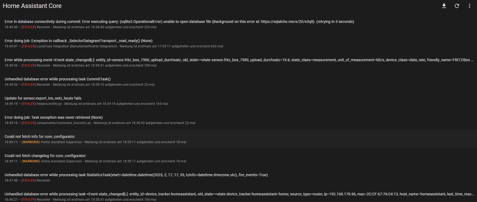
Task: Open the three-dot overflow menu
Action: click(470, 6)
